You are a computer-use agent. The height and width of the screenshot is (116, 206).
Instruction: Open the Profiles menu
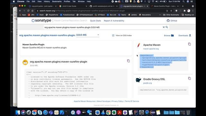(x=67, y=1)
